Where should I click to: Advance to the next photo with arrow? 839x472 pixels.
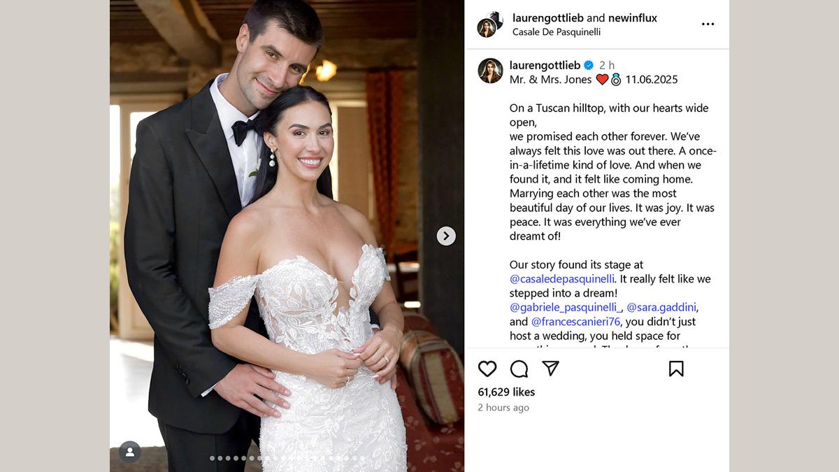click(x=446, y=236)
